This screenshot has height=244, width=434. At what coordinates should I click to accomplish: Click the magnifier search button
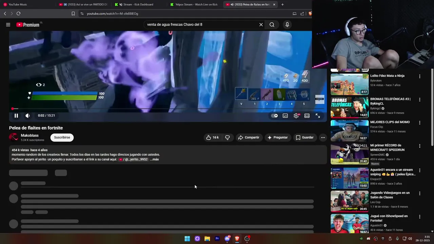click(x=272, y=24)
